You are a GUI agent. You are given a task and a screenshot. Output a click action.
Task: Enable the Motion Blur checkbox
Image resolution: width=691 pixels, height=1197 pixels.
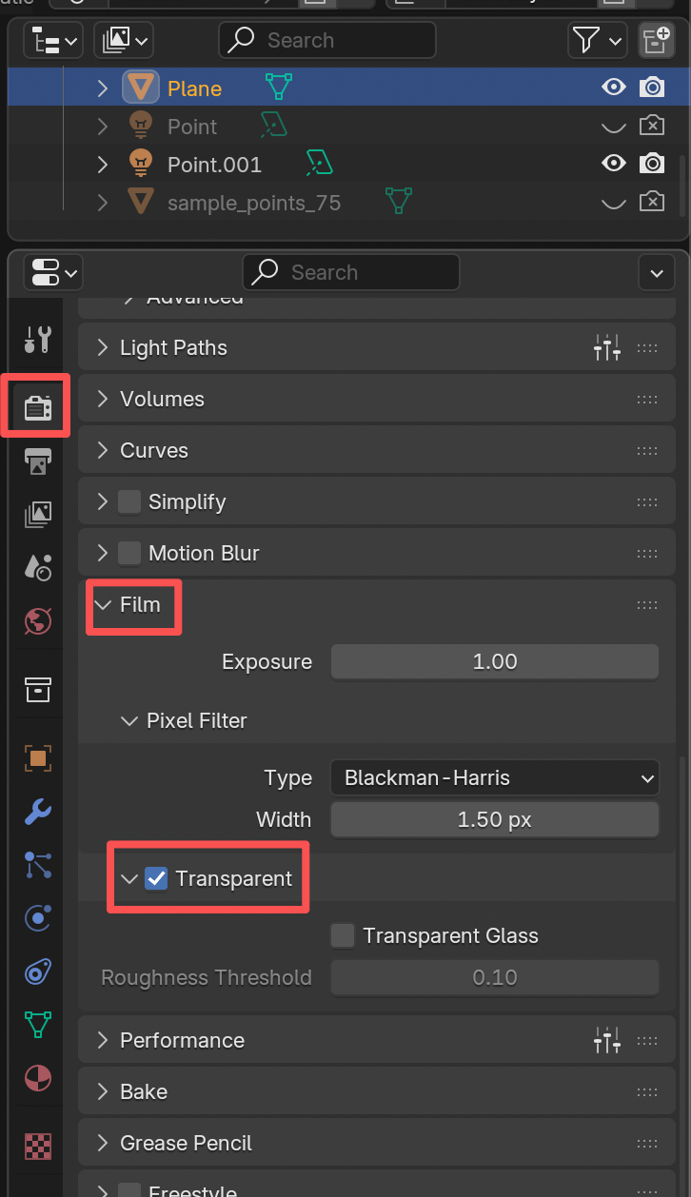coord(129,553)
